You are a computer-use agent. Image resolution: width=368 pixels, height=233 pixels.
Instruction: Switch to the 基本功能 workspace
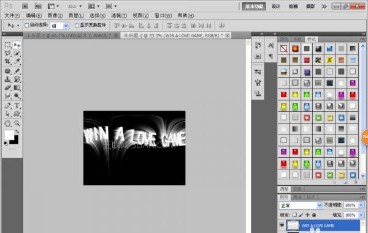click(x=254, y=6)
